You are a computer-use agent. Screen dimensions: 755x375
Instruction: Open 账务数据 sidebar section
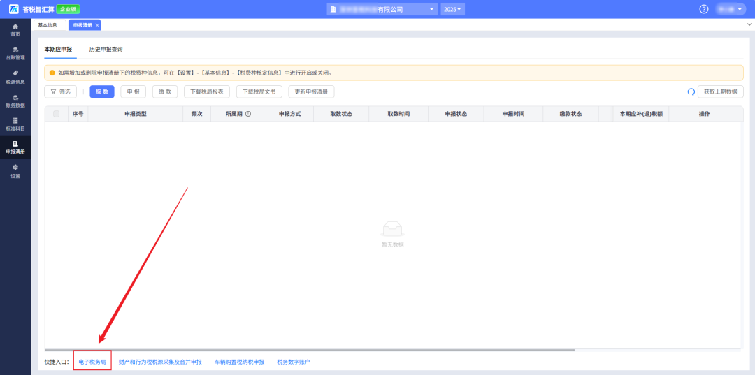click(x=15, y=101)
